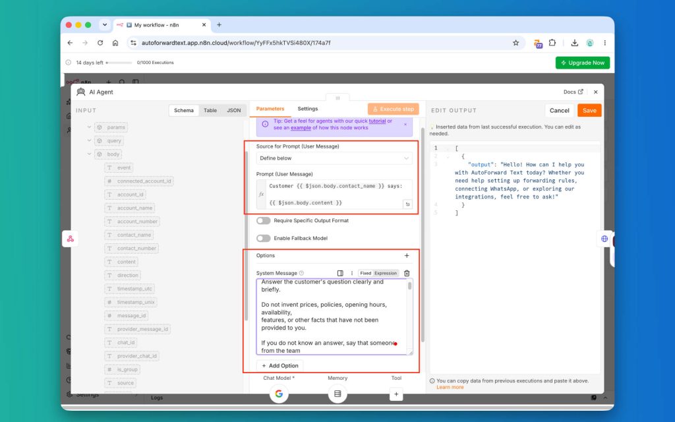
Task: Delete the System Message option with trash icon
Action: pos(407,273)
